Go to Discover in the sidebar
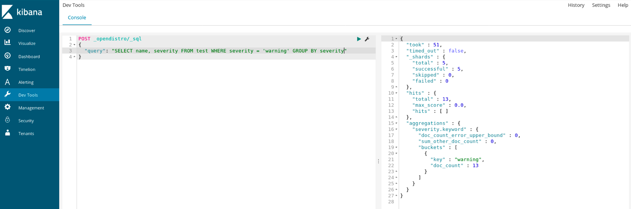Viewport: 631px width, 209px height. [x=27, y=30]
